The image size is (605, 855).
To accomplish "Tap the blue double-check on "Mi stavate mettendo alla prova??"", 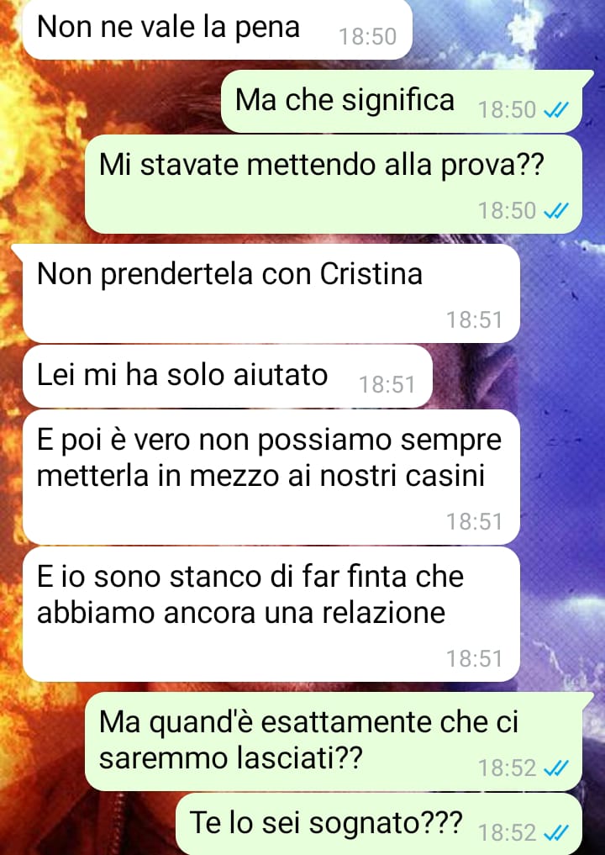I will pyautogui.click(x=556, y=210).
